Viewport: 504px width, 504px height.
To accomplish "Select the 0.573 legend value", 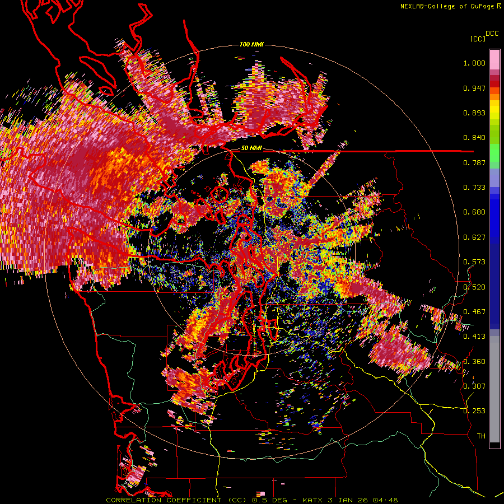I will (x=474, y=262).
